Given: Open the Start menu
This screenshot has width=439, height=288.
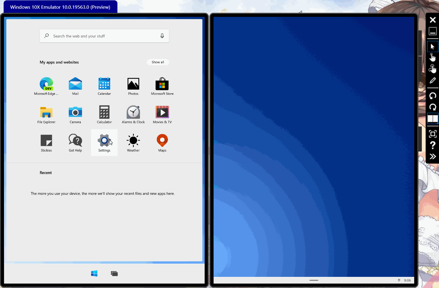Looking at the screenshot, I should [94, 273].
